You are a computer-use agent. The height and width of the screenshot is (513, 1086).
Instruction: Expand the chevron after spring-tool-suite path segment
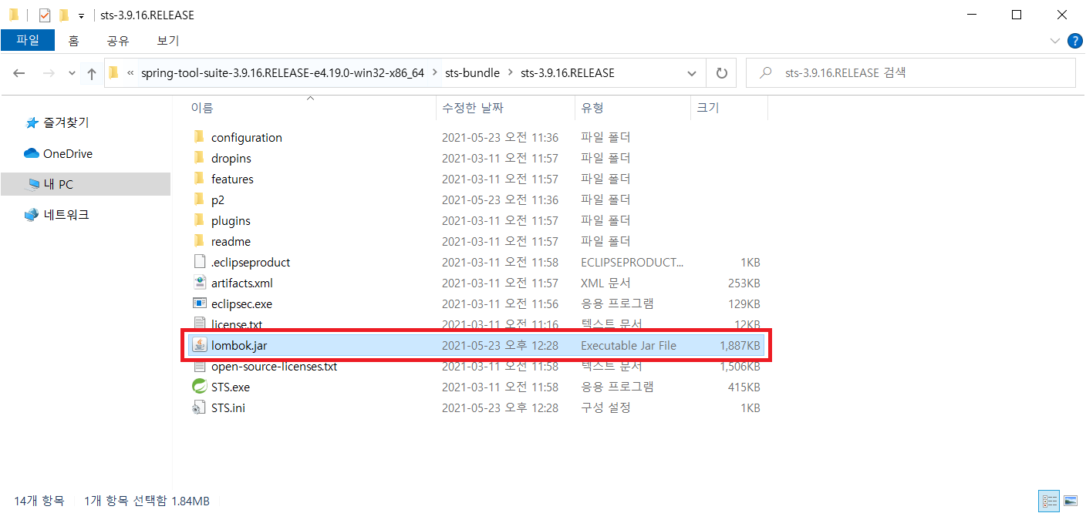point(434,73)
